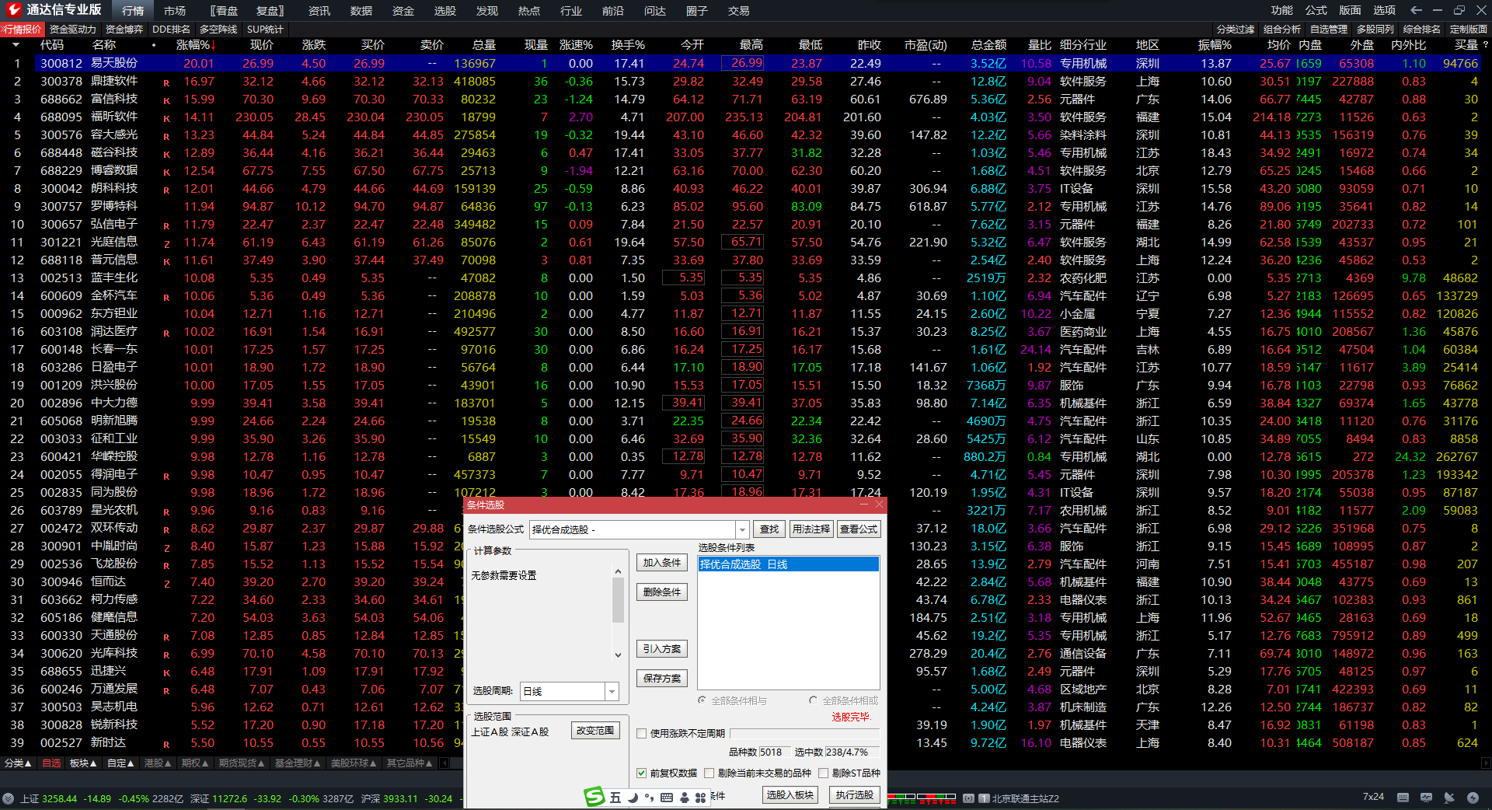Click the Sogou S input method logo
Image resolution: width=1492 pixels, height=810 pixels.
594,797
